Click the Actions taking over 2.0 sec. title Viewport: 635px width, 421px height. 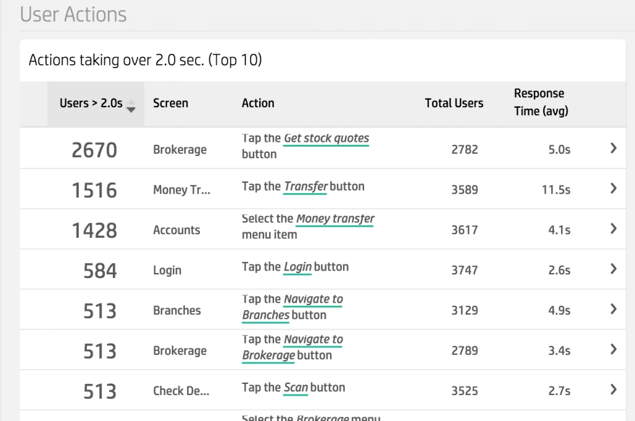point(145,60)
